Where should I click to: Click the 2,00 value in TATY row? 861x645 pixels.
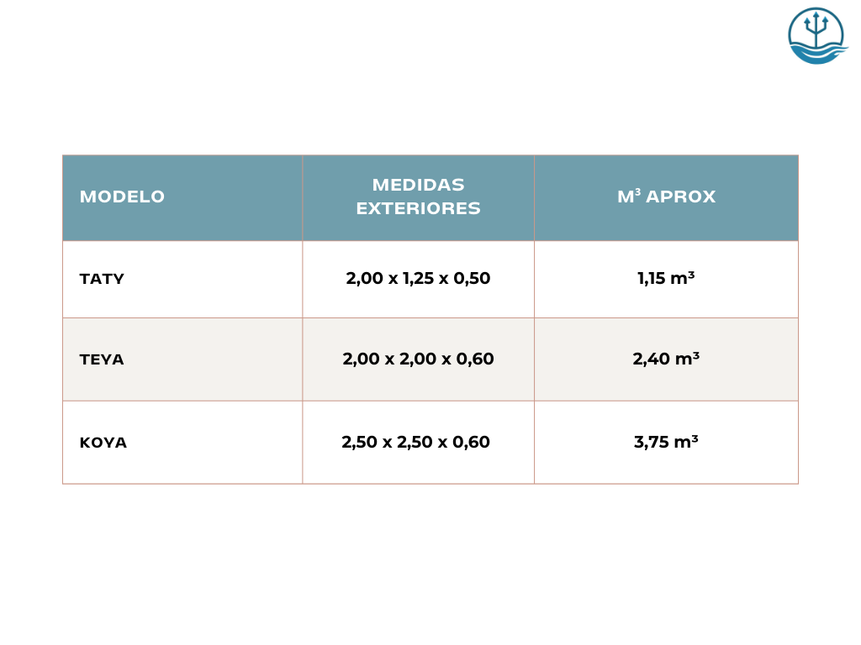(x=364, y=279)
